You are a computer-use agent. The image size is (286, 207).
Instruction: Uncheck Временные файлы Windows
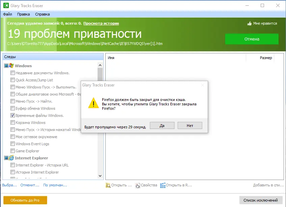click(12, 115)
